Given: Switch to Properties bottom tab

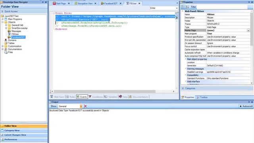Looking at the screenshot, I should 188,97.
